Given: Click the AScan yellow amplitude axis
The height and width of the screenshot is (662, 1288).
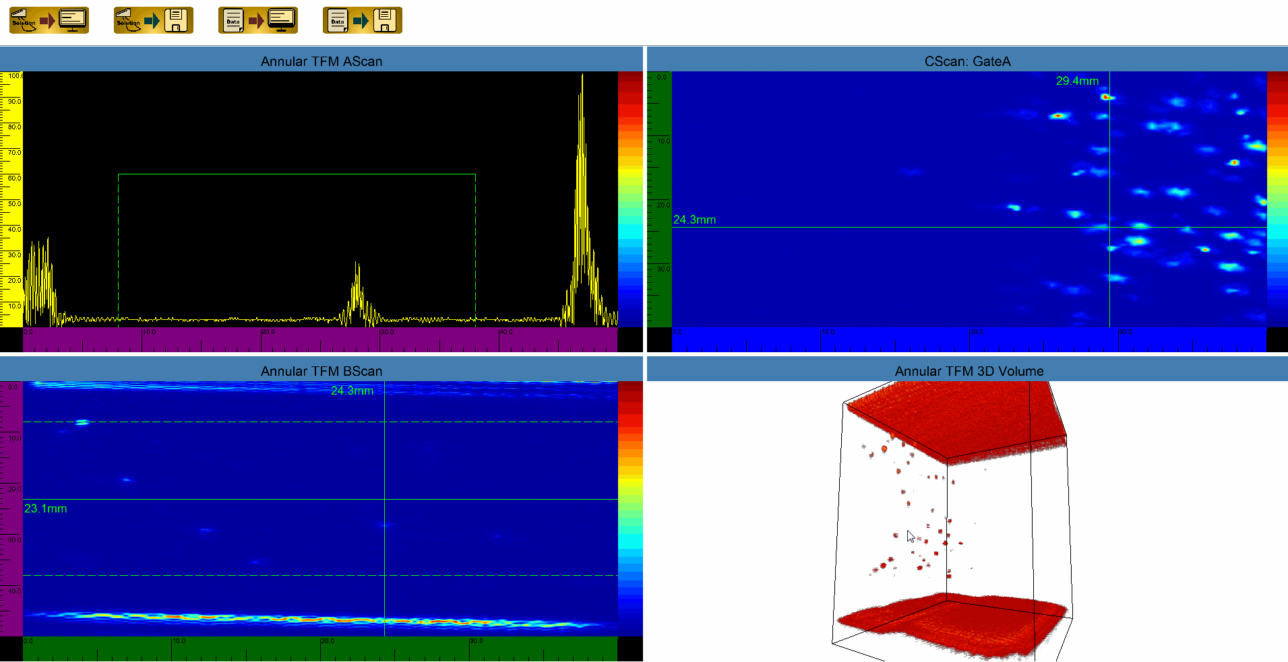Looking at the screenshot, I should pos(11,199).
